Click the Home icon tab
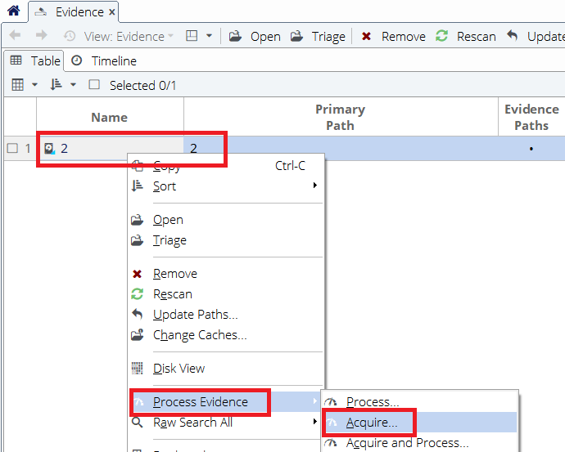Screen dimensions: 565x452 (13, 11)
